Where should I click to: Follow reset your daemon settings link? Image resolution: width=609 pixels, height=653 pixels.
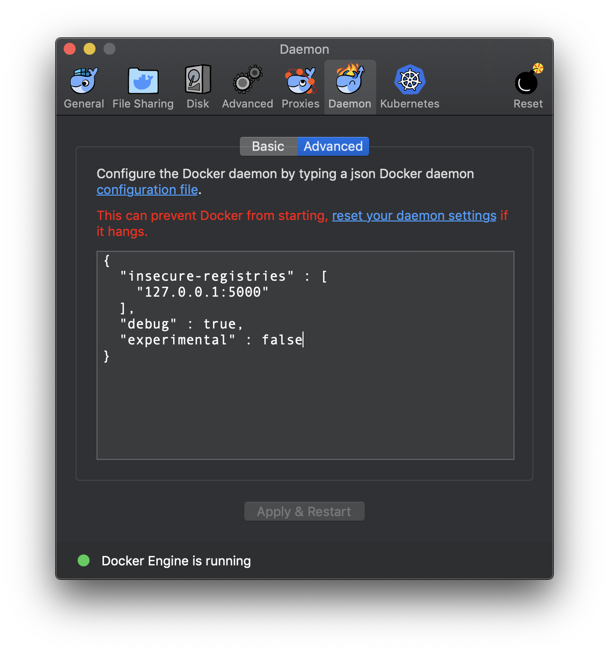pos(414,216)
